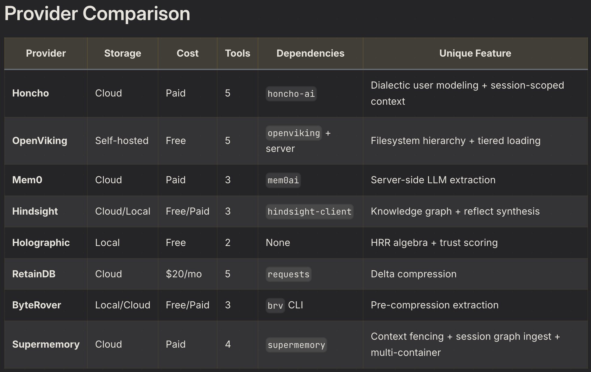Screen dimensions: 591x372
Task: Click the supermemory dependency code tag
Action: pyautogui.click(x=296, y=345)
